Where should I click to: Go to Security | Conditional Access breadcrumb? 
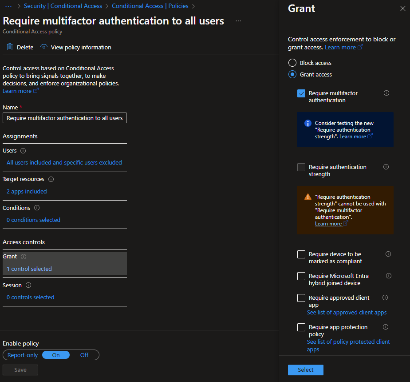pos(63,6)
